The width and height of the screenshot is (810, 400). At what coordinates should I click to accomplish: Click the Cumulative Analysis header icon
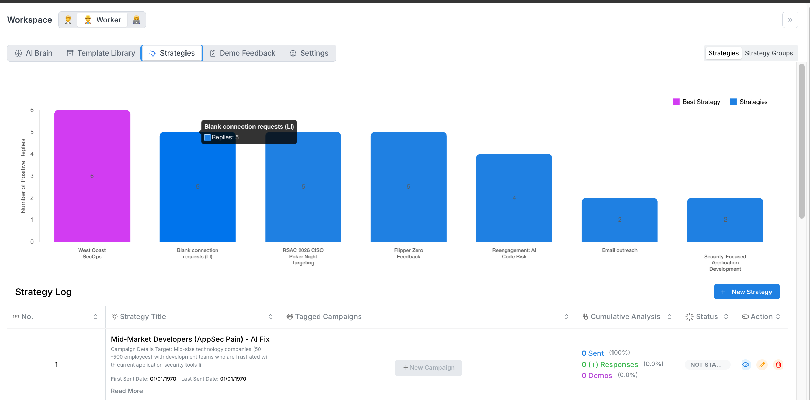pos(585,317)
